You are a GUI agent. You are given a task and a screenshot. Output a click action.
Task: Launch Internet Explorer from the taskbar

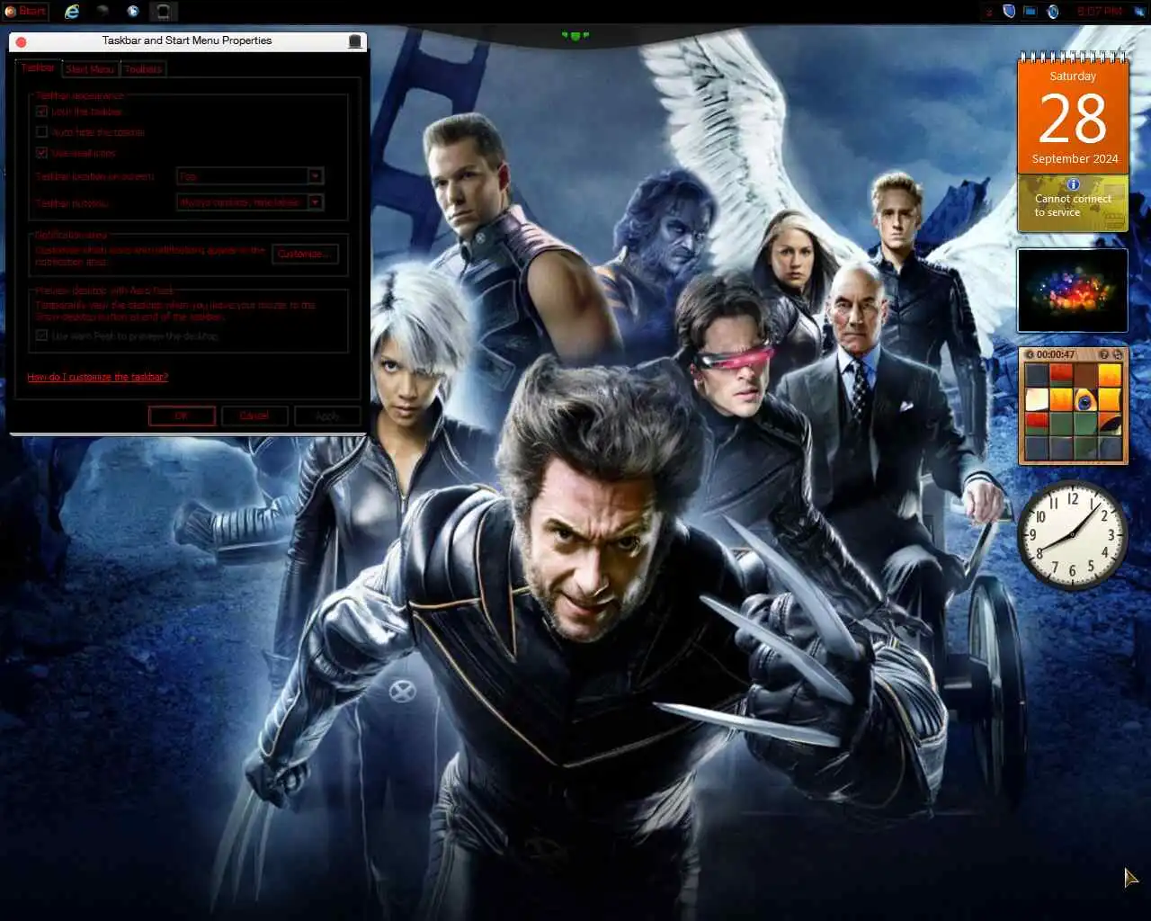(x=72, y=12)
